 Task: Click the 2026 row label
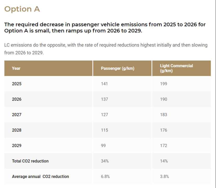point(17,99)
